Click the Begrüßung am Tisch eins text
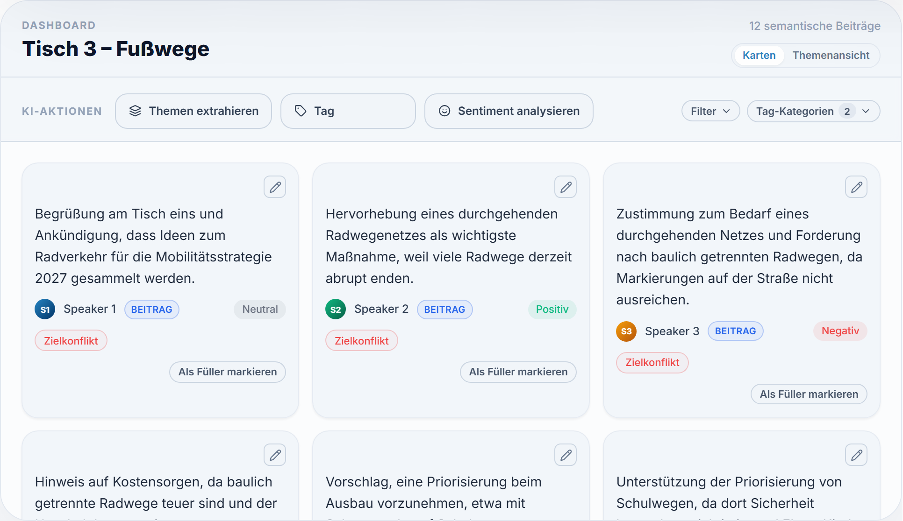 (153, 246)
